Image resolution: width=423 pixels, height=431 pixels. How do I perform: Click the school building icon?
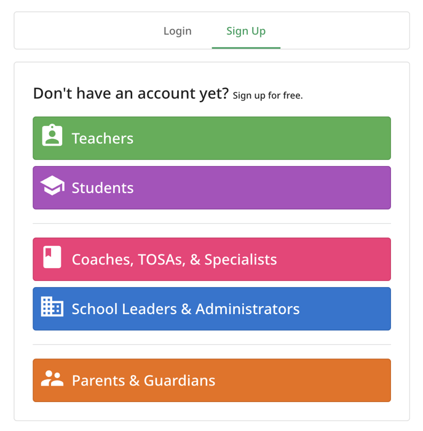[x=52, y=306]
